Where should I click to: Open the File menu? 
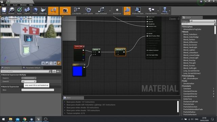pyautogui.click(x=3, y=5)
